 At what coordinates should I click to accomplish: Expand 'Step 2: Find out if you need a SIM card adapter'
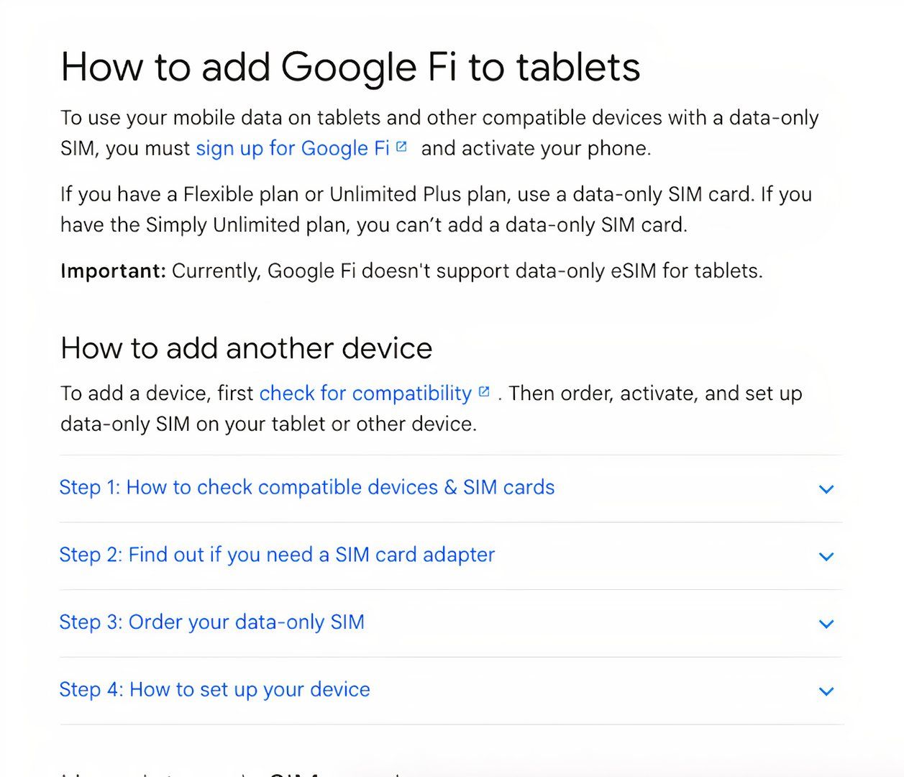click(x=277, y=555)
